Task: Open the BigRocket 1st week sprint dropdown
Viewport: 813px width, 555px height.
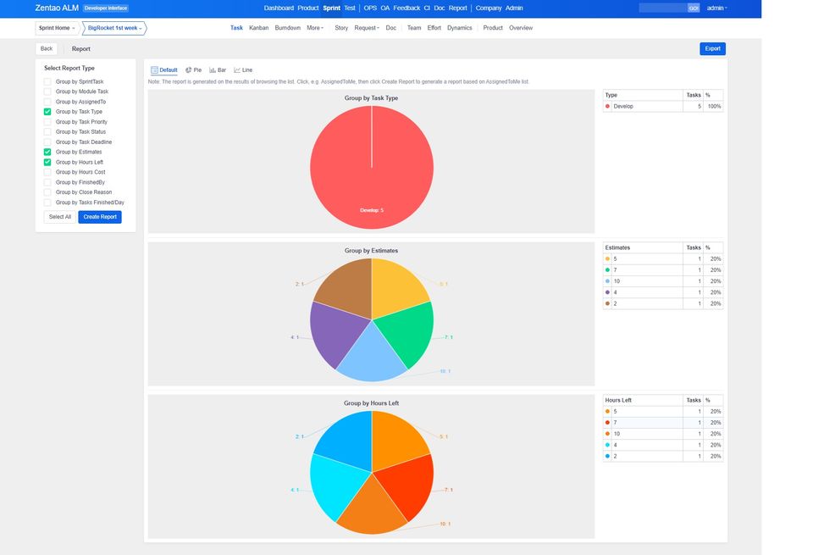Action: point(114,28)
